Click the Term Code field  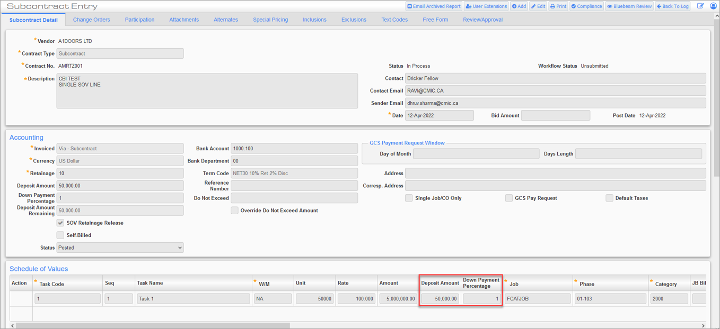point(294,173)
